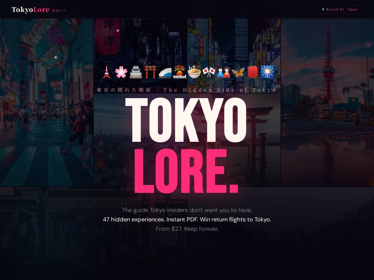Click the giant TOKYO headline text
374x280 pixels.
click(186, 120)
